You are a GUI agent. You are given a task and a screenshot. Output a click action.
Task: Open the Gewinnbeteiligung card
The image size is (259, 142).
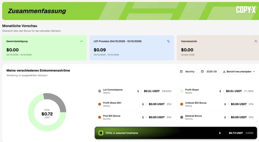[45, 48]
